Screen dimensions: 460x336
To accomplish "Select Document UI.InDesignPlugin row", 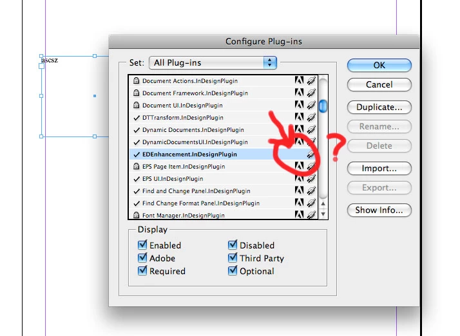I will (224, 106).
